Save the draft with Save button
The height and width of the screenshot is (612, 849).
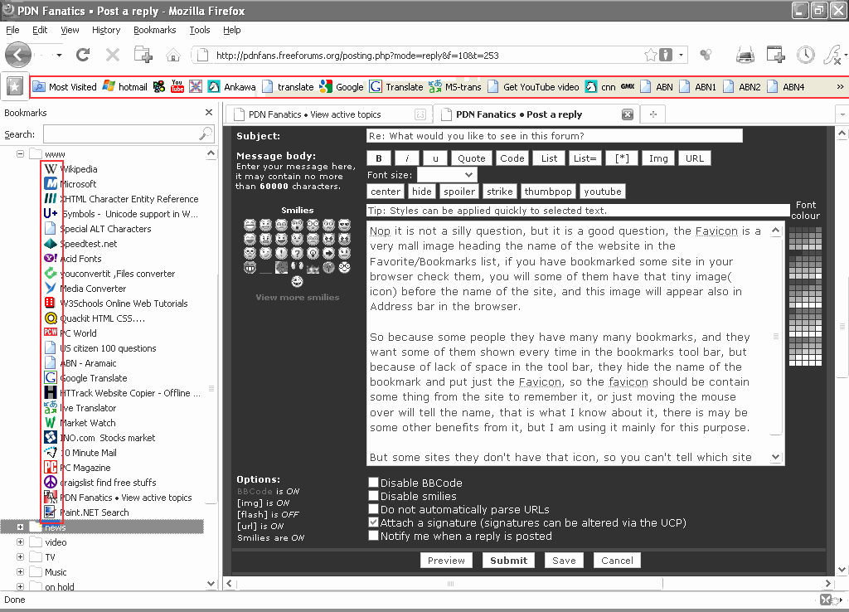(x=564, y=560)
